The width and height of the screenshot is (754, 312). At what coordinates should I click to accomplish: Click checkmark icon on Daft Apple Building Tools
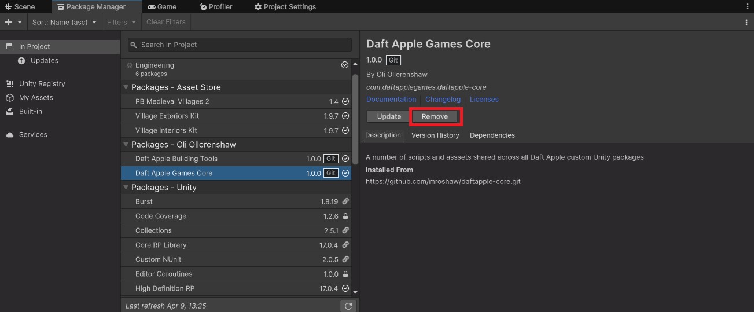[x=345, y=159]
